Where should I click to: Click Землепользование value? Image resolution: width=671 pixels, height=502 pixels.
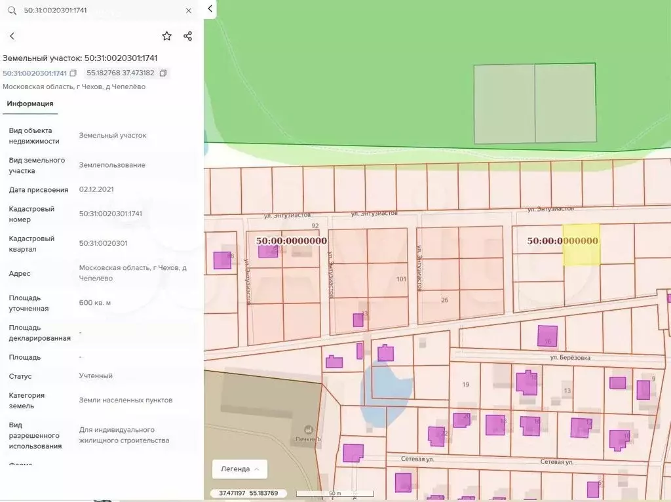click(112, 164)
